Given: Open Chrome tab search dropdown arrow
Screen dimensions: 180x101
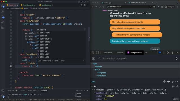Looking at the screenshot, I should [x=177, y=3].
